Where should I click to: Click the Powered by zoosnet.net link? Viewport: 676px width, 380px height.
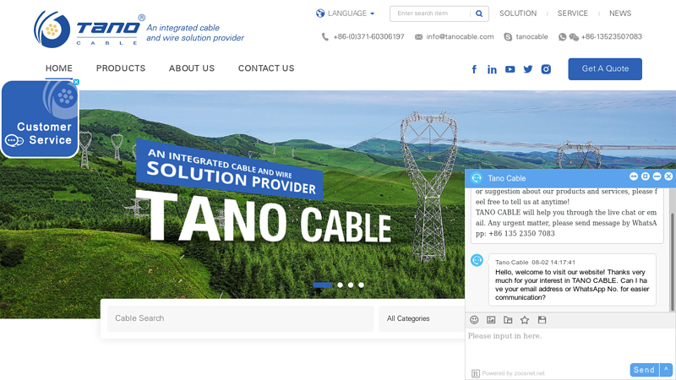513,373
